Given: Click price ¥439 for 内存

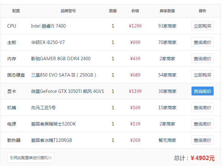Looking at the screenshot, I should click(135, 59).
